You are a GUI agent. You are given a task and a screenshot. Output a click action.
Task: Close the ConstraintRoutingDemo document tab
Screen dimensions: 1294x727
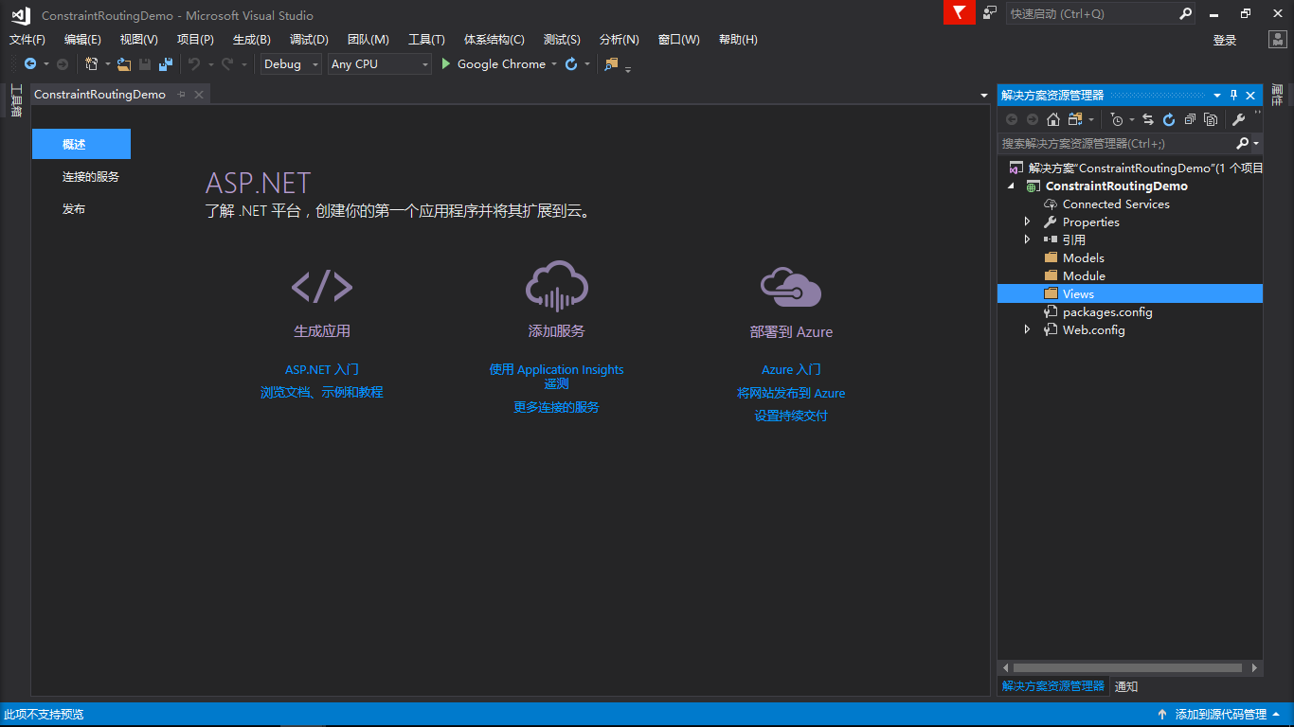click(199, 95)
